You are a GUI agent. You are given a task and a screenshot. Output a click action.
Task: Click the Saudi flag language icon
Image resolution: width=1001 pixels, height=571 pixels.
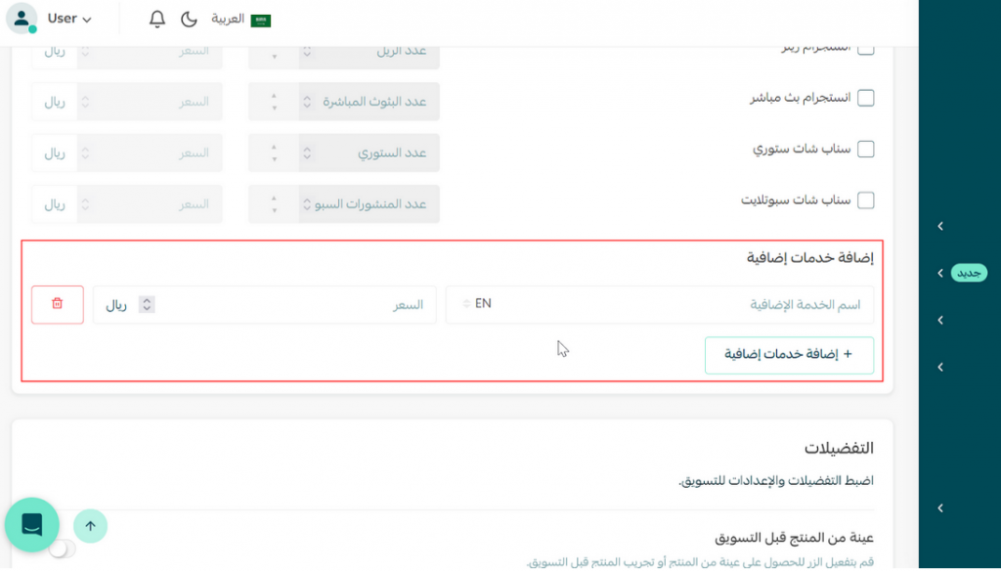click(261, 20)
